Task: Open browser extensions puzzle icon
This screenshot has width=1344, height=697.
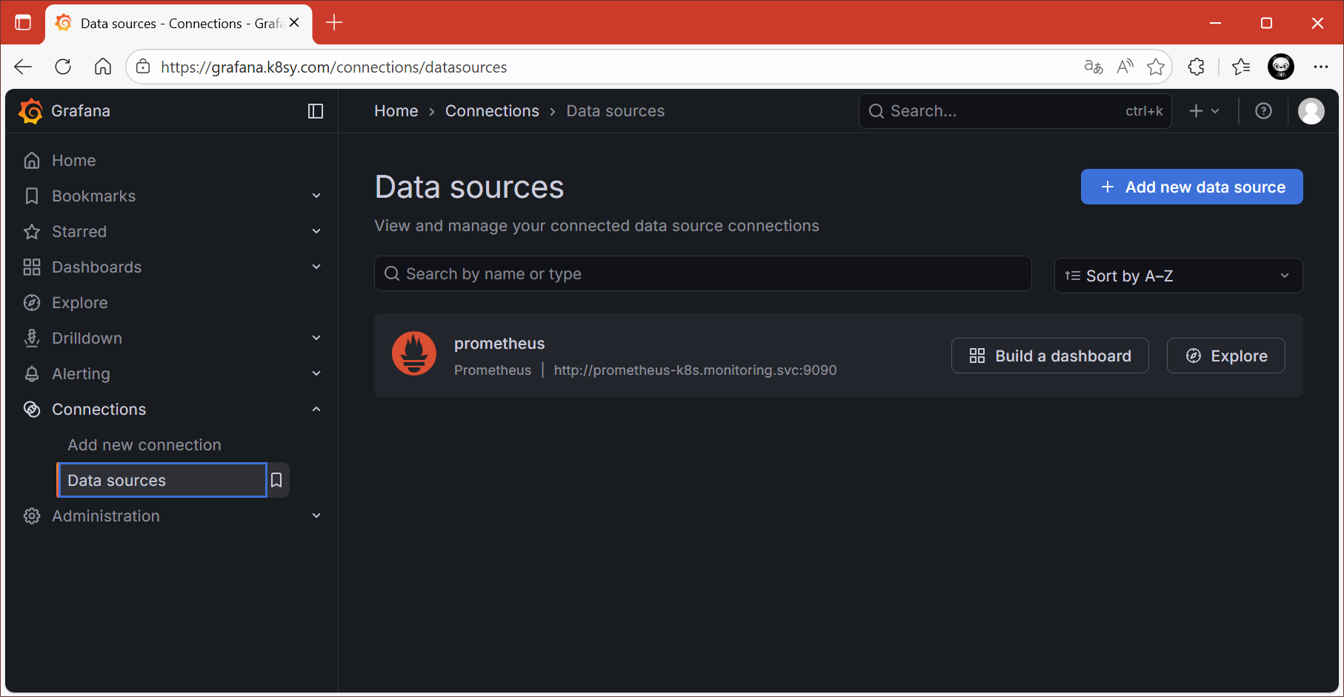Action: (x=1196, y=67)
